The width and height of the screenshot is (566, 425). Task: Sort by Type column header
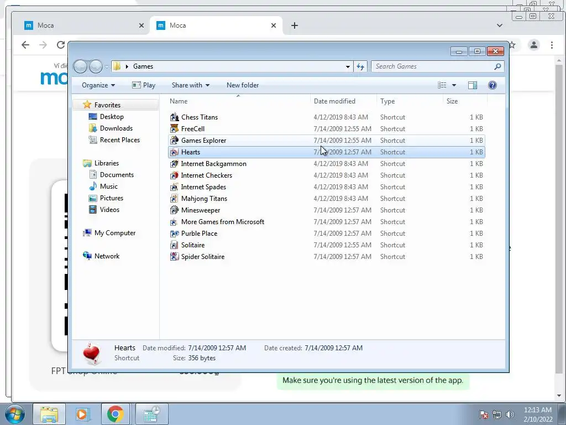coord(410,101)
